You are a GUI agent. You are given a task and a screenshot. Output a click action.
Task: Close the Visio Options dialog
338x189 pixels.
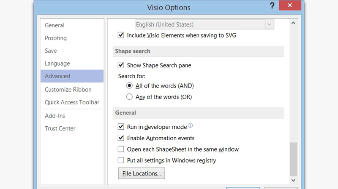[290, 5]
